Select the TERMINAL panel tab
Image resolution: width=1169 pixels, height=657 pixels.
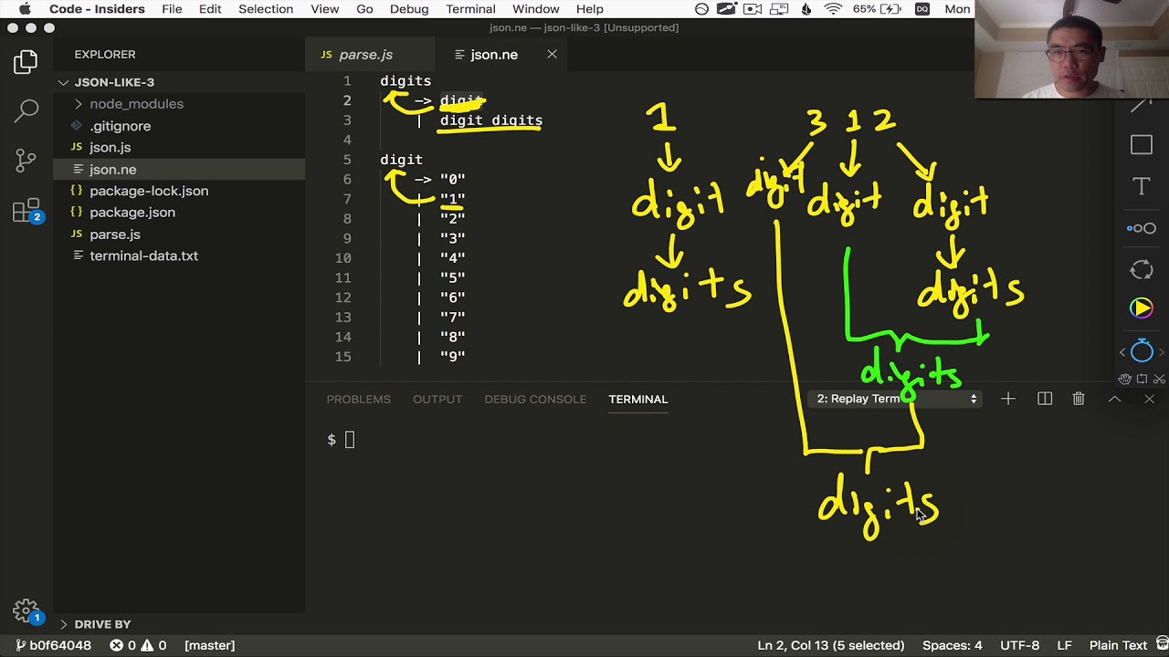click(638, 399)
